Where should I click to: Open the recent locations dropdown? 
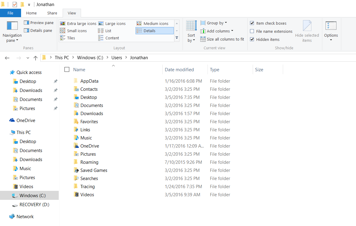click(28, 58)
